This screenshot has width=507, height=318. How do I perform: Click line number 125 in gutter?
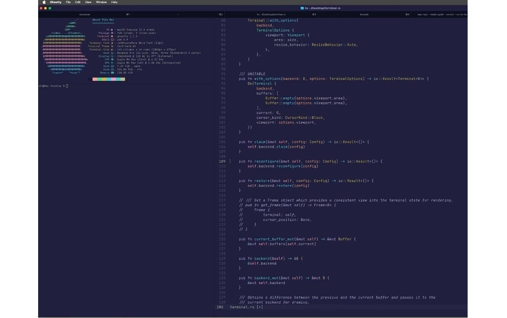click(222, 239)
